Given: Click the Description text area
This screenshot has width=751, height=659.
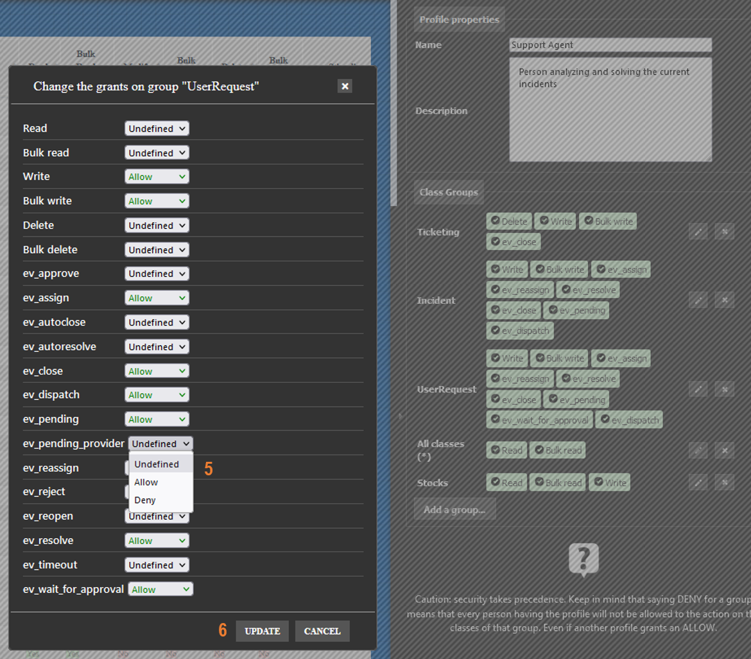Looking at the screenshot, I should point(610,110).
